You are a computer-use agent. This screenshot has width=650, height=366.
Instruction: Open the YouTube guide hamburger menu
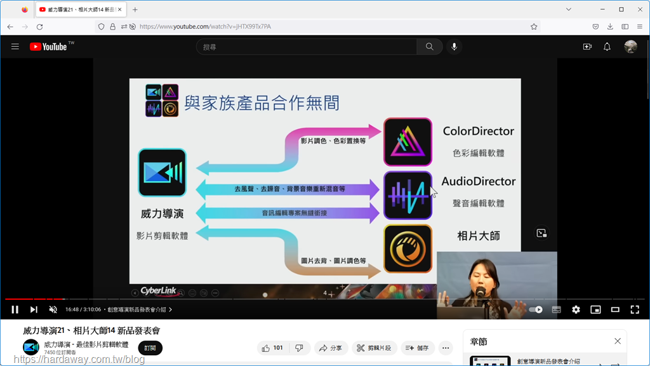[x=15, y=46]
